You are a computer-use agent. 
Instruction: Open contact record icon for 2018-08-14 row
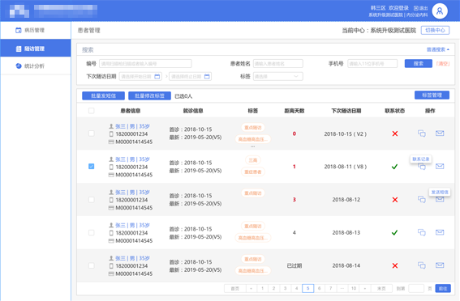[422, 265]
